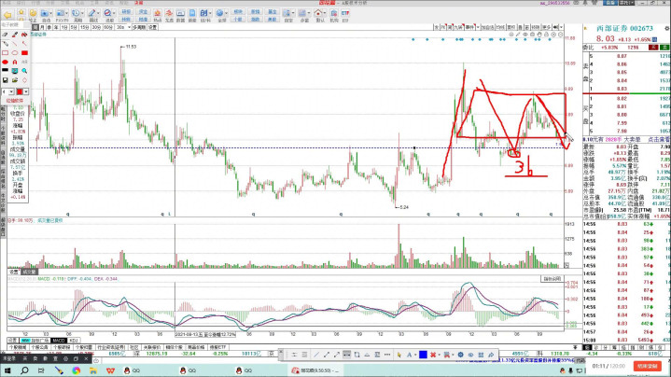Click the red X delete icon in bottom toolbar
671x377 pixels.
coord(433,355)
